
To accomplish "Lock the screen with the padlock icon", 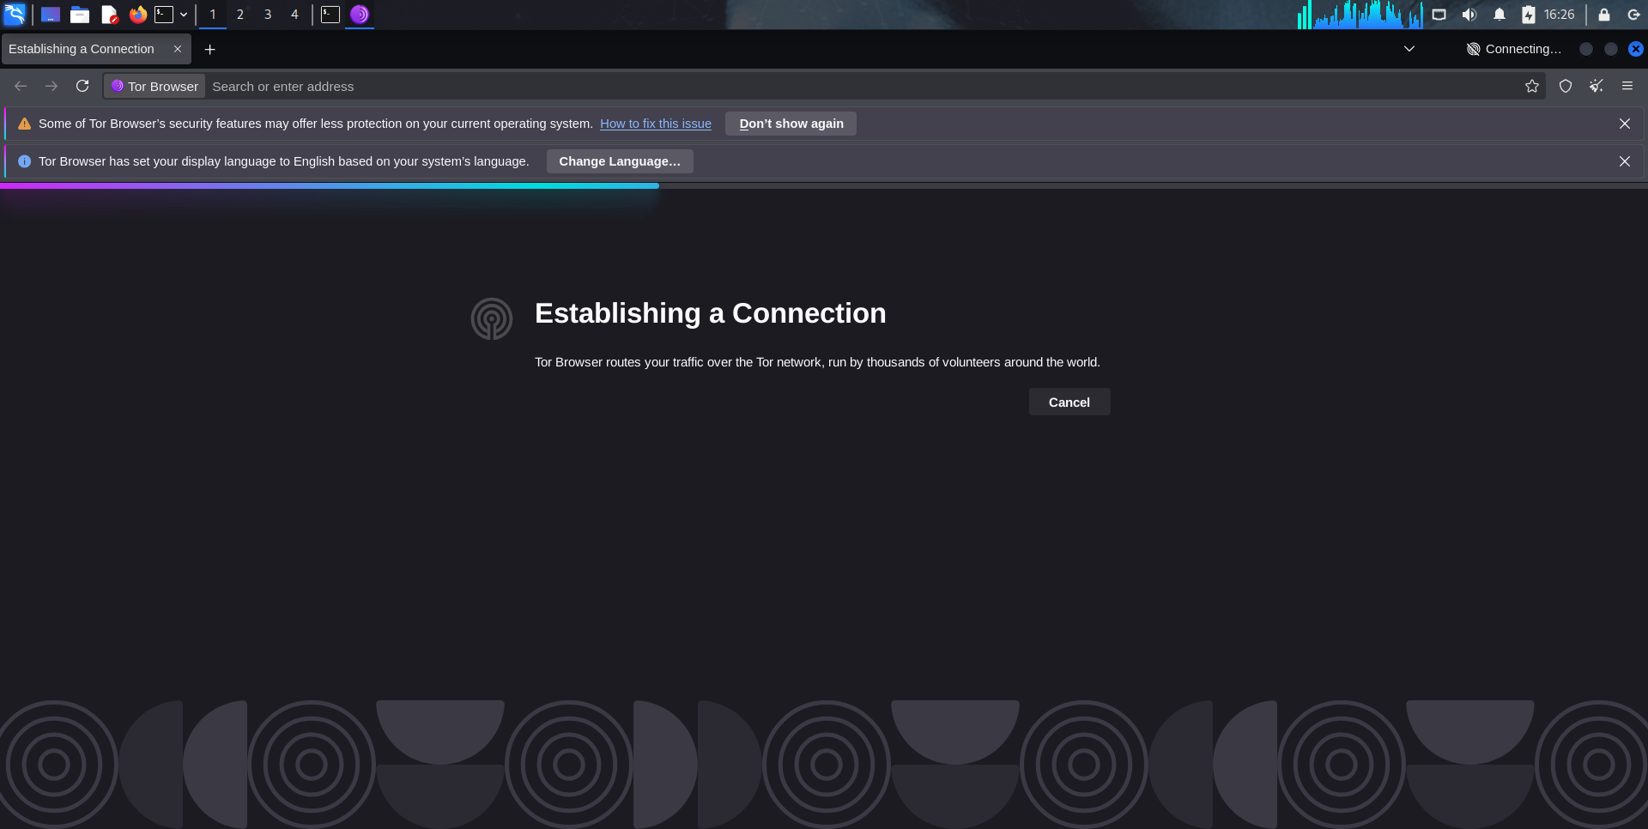I will 1603,15.
